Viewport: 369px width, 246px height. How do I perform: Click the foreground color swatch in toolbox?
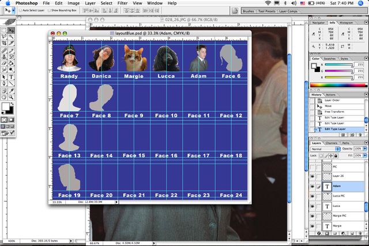5,107
